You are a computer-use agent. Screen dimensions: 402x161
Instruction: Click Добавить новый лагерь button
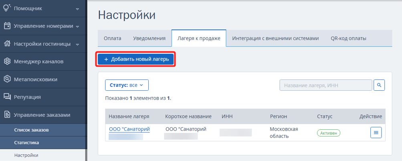tap(135, 59)
